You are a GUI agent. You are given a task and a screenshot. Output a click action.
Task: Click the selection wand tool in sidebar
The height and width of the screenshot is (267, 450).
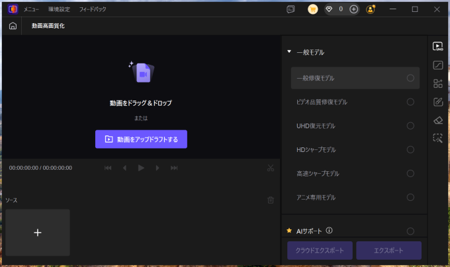pos(437,138)
